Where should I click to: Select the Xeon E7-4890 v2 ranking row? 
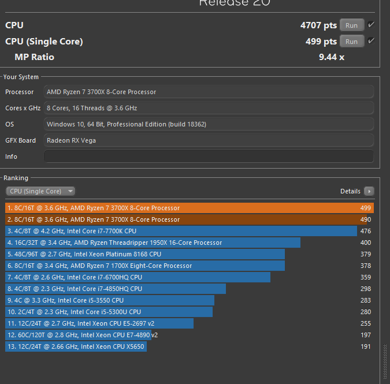(190, 335)
